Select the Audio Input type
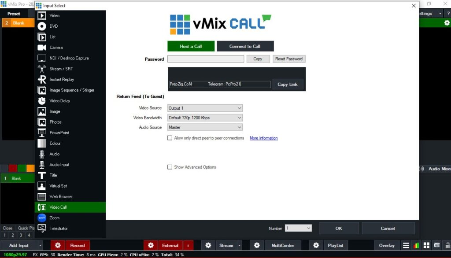This screenshot has height=258, width=451. tap(70, 165)
